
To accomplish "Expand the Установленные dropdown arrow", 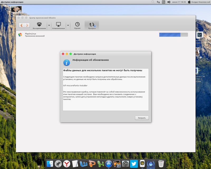I will click(x=68, y=25).
